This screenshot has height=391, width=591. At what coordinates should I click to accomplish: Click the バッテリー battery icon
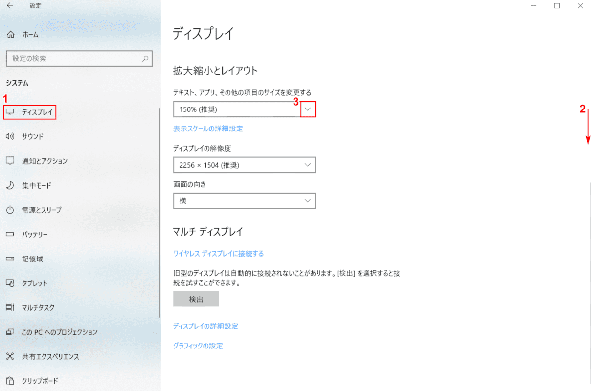[x=10, y=235]
